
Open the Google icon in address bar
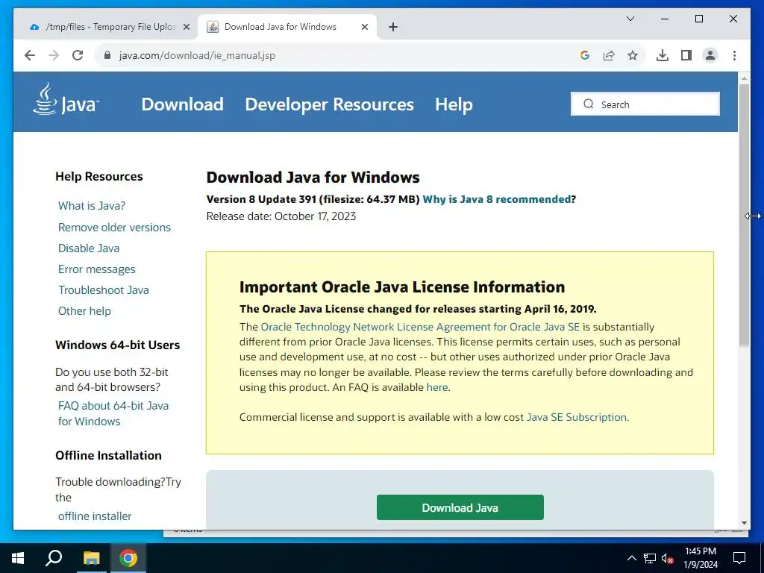tap(585, 55)
